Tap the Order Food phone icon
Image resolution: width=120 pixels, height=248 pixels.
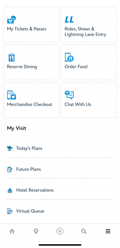(69, 57)
